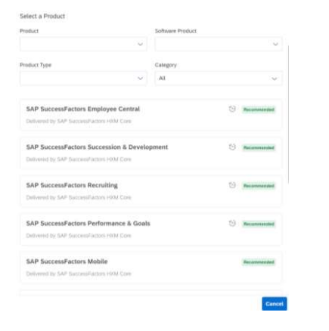Choose SAP SuccessFactors Recruiting
This screenshot has height=331, width=329.
tap(151, 191)
